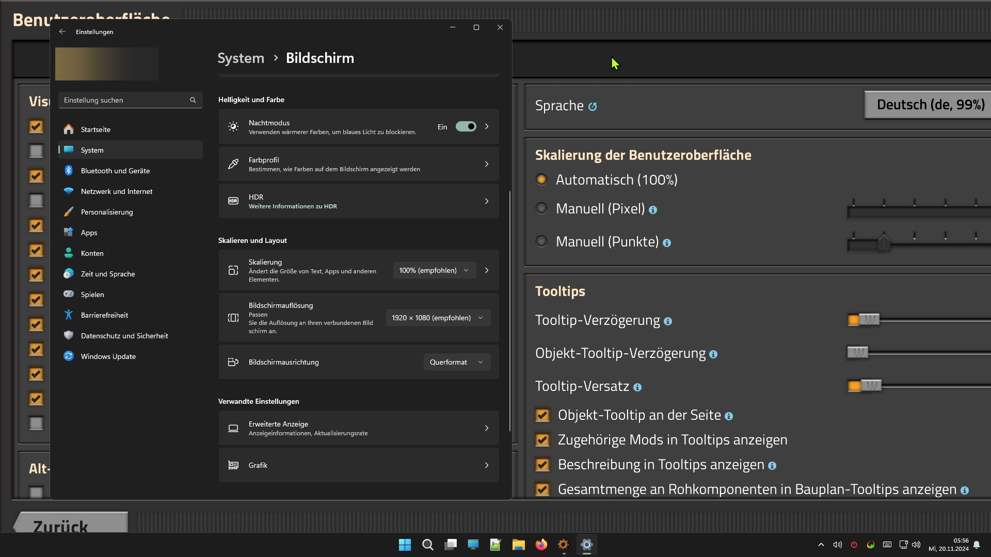Viewport: 991px width, 557px height.
Task: Open the Windows Start button
Action: click(x=405, y=545)
